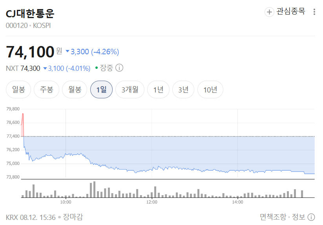323x225 pixels.
Task: Open the 정보 link
Action: (x=299, y=217)
